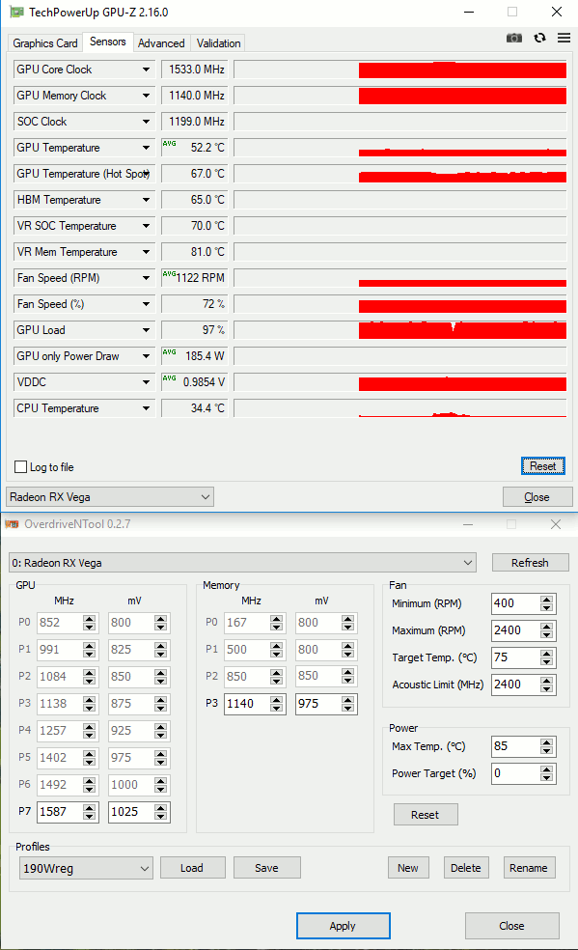Open the VR Mem Temperature sensor dropdown

pyautogui.click(x=146, y=252)
